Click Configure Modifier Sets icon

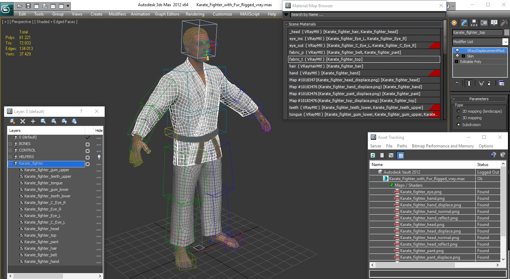coord(501,83)
